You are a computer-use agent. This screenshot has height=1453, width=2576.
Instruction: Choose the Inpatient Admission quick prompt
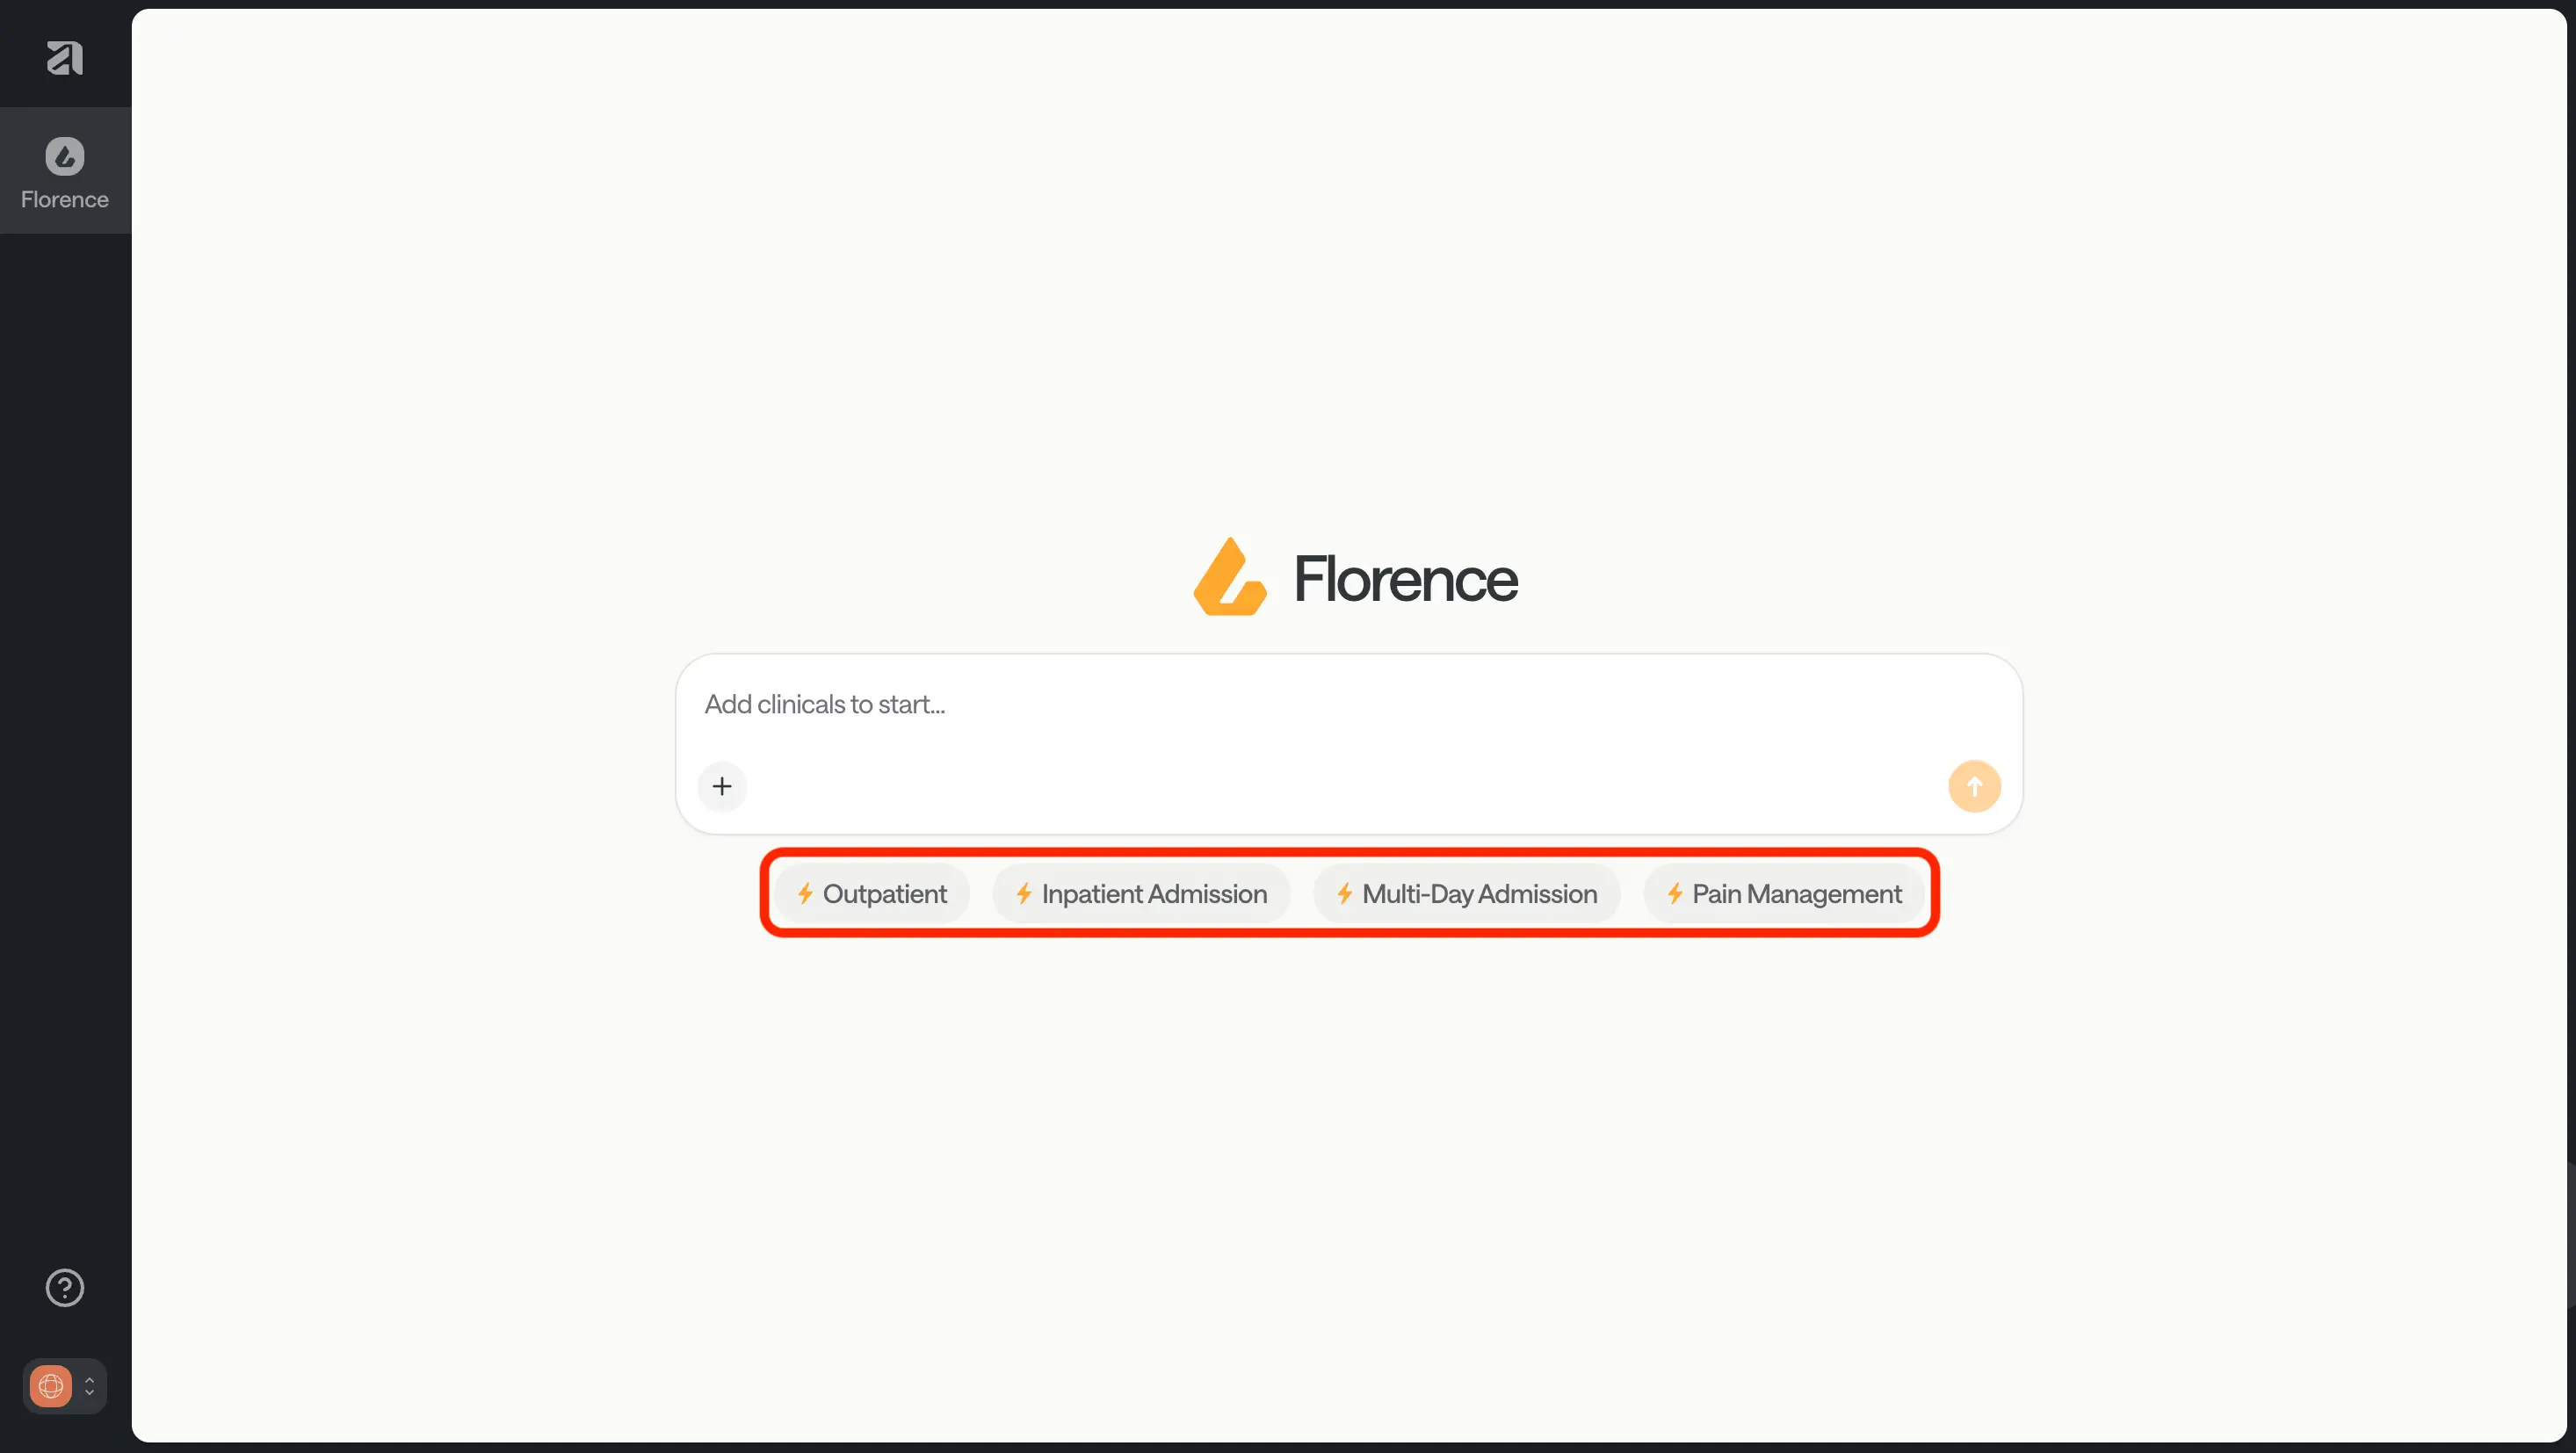pyautogui.click(x=1153, y=894)
